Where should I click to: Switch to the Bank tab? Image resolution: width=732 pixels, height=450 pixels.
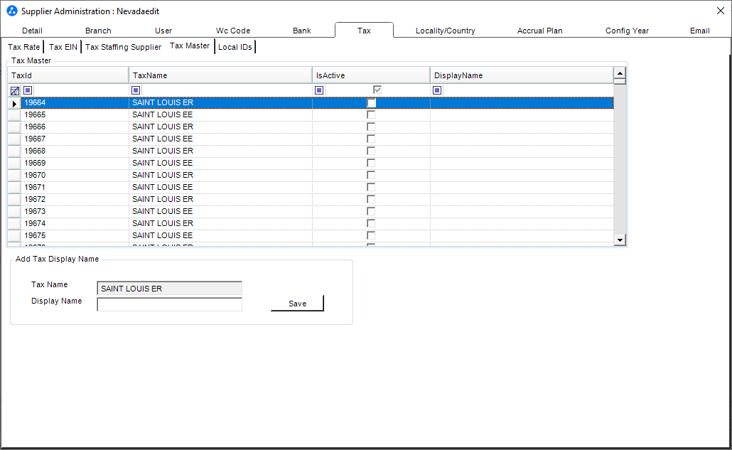(302, 31)
